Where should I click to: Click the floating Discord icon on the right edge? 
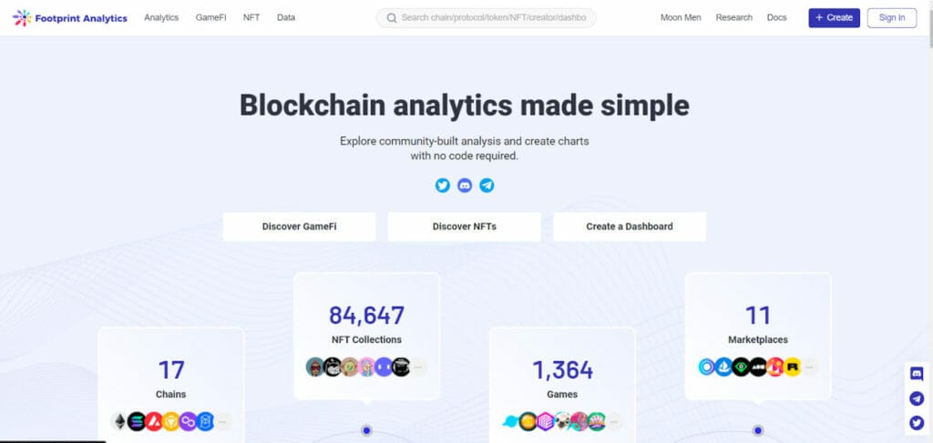click(x=917, y=374)
